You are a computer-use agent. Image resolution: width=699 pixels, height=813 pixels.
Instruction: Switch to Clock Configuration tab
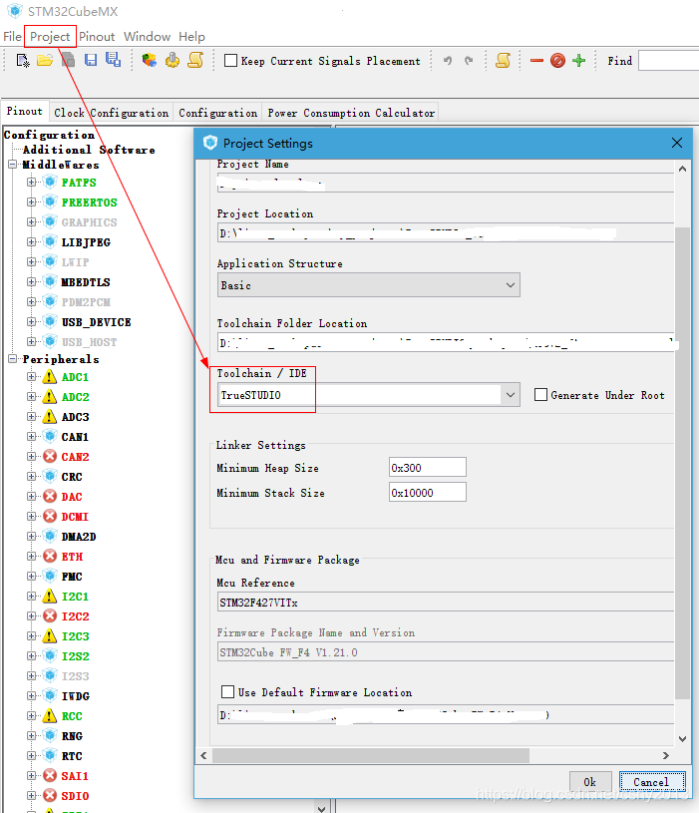pyautogui.click(x=111, y=113)
